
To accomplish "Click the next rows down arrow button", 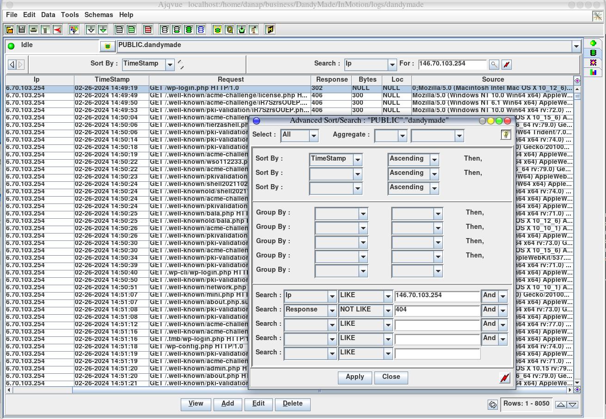I will click(x=573, y=405).
